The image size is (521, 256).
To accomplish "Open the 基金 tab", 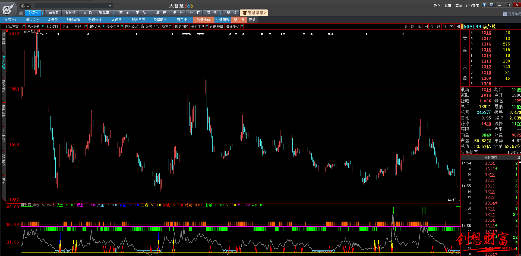I will click(x=124, y=13).
